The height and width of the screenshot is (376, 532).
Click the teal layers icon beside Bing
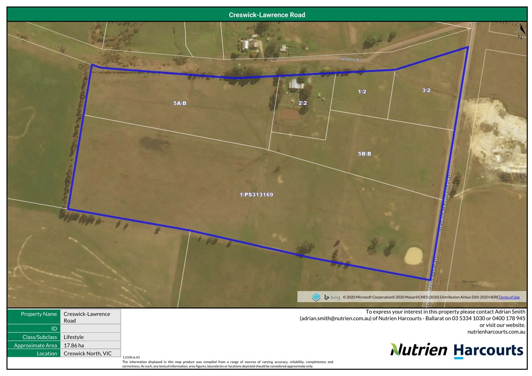pyautogui.click(x=316, y=297)
